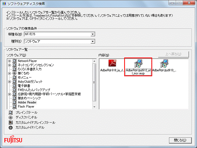Click the AdbeRdrUpd913 file name label
Viewport: 197px width, 148px height.
[164, 70]
